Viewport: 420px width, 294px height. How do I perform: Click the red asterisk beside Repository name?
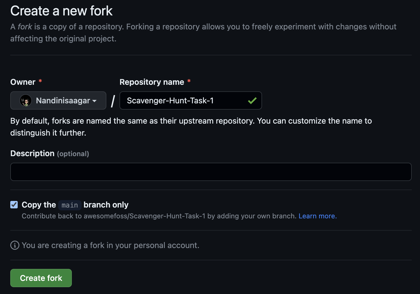tap(189, 82)
